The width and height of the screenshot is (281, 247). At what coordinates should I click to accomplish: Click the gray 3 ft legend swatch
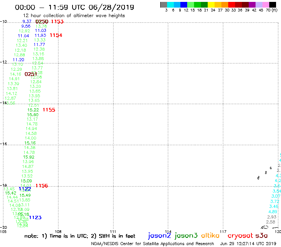pos(164,5)
